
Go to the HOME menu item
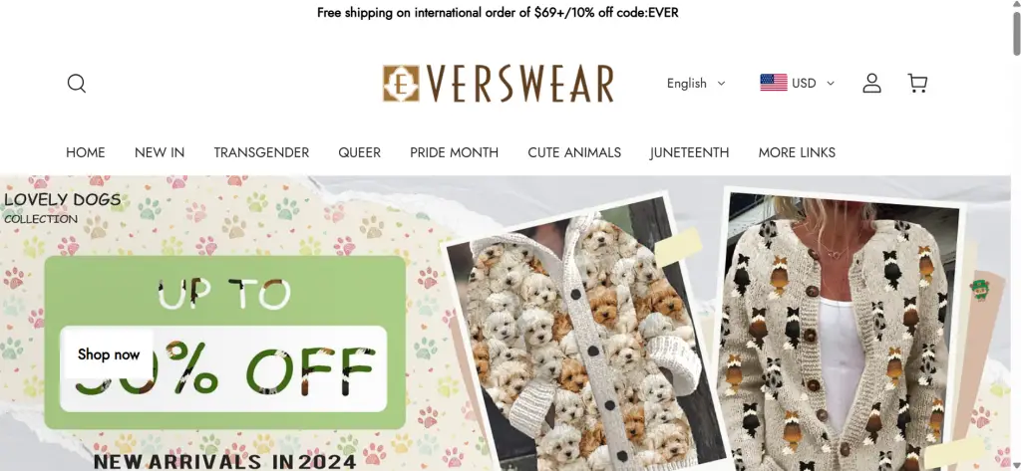[86, 152]
